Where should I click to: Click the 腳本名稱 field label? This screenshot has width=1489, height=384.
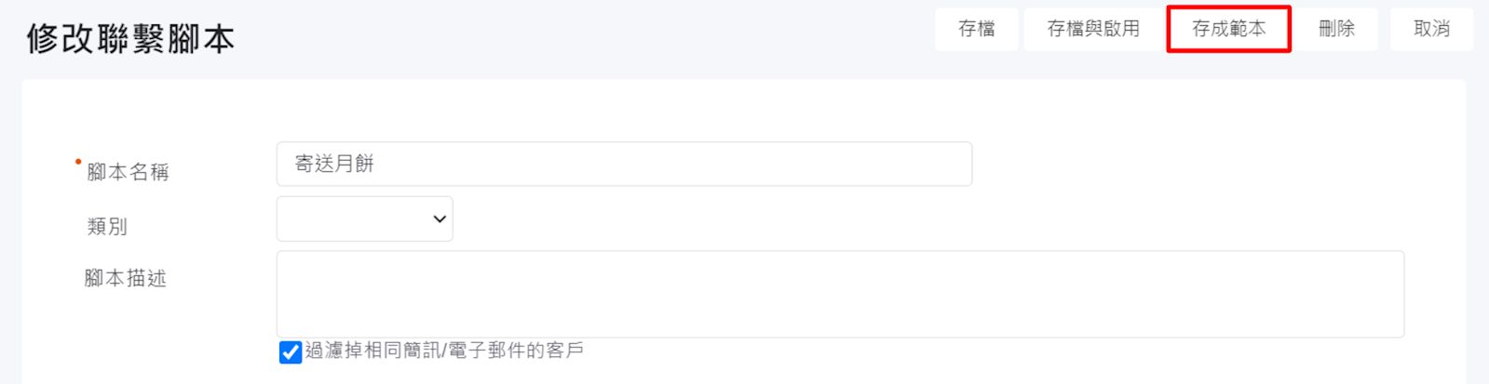pos(128,172)
